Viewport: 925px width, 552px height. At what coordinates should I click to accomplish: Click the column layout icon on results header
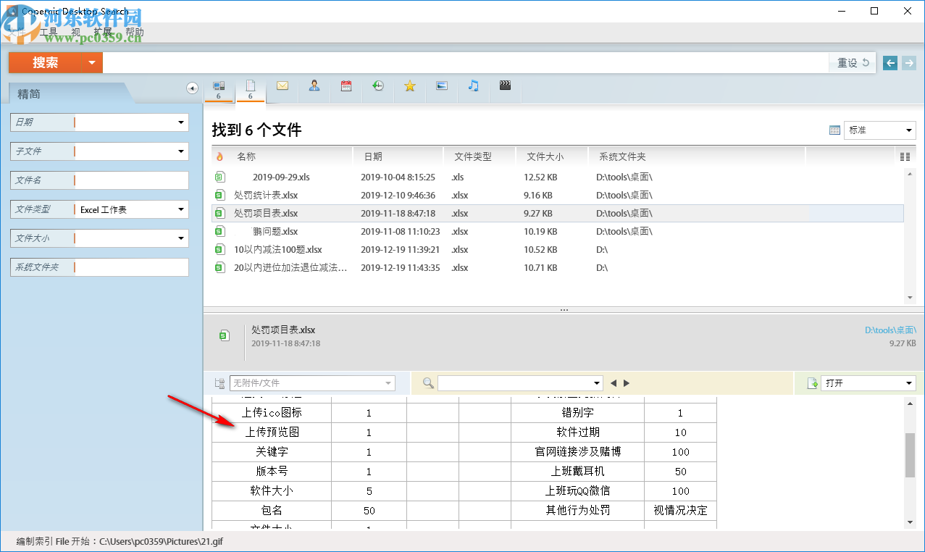click(x=904, y=156)
